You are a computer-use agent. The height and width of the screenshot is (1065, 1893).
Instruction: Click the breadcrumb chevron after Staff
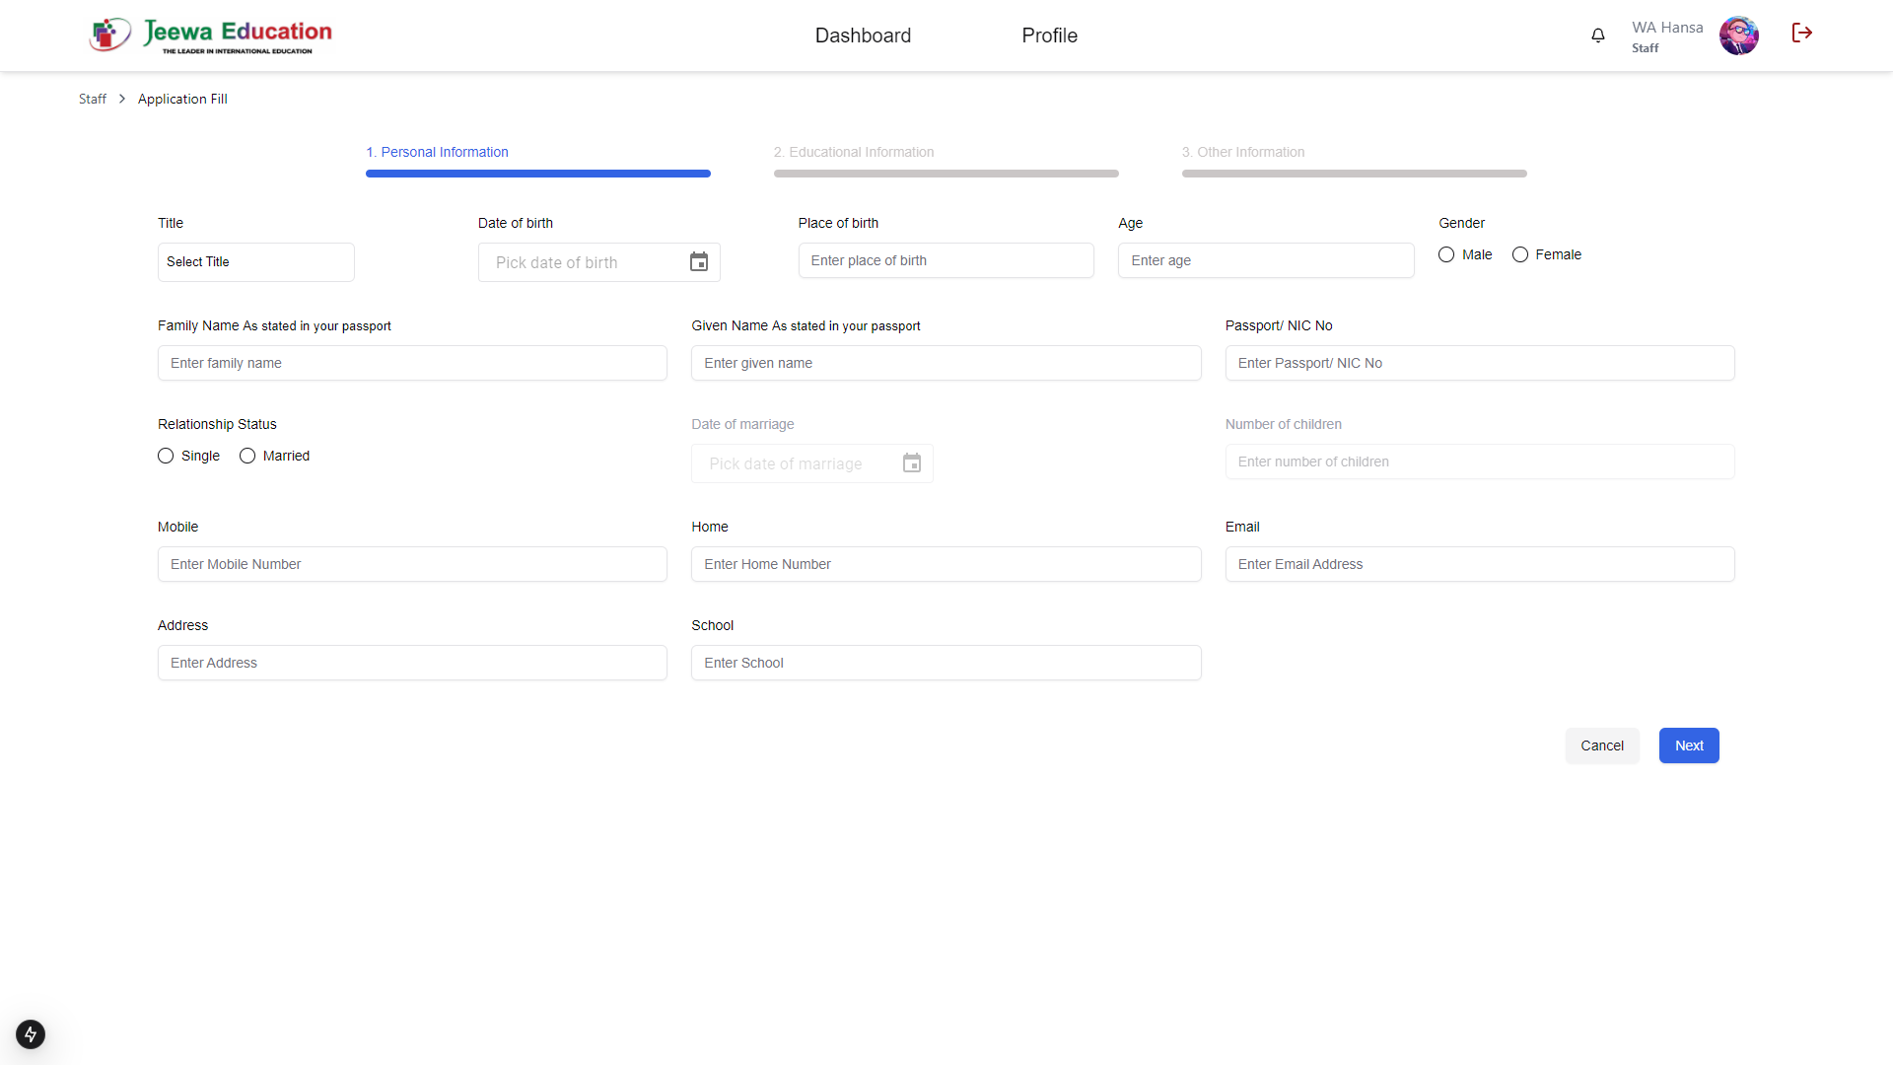pyautogui.click(x=121, y=99)
